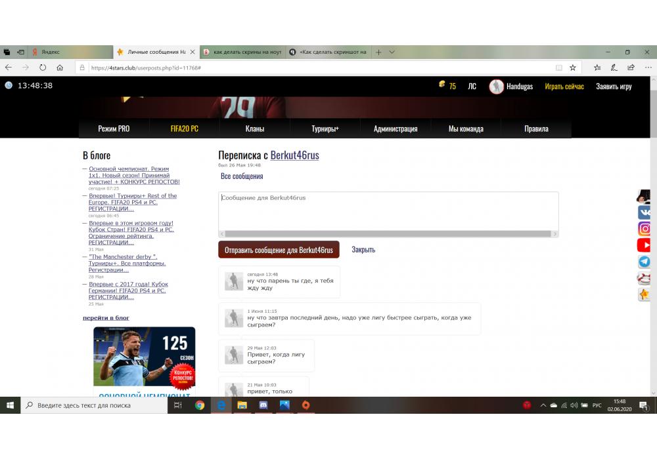
Task: Click the share page icon
Action: 631,68
